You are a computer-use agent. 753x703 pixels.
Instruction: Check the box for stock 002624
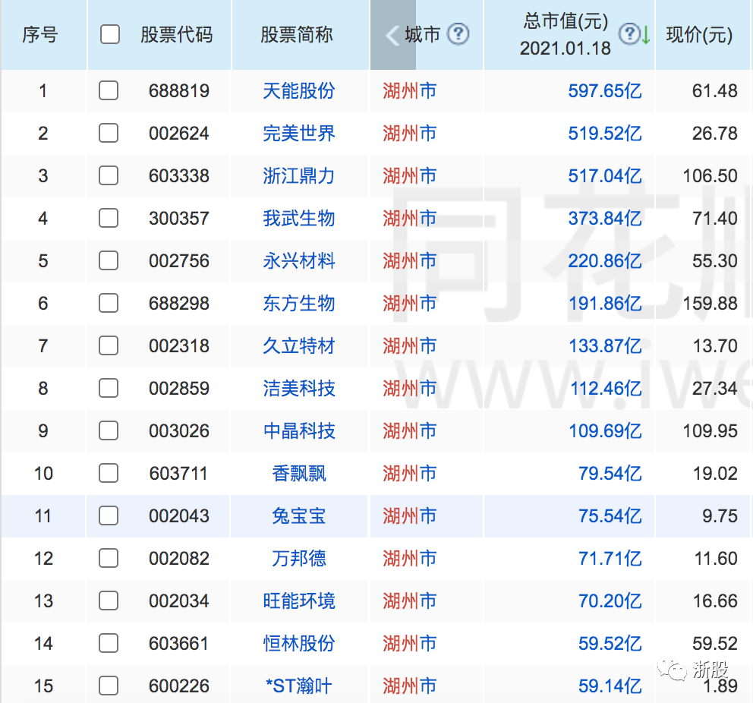pyautogui.click(x=109, y=133)
